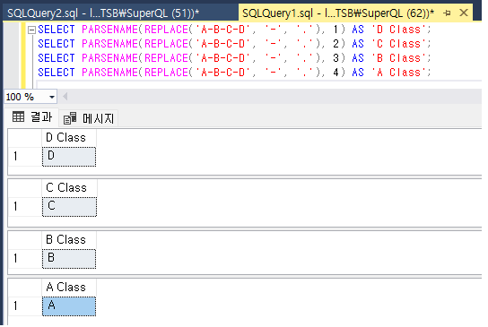Open the 100 % zoom dropdown
Screen dimensions: 488x327
[52, 97]
